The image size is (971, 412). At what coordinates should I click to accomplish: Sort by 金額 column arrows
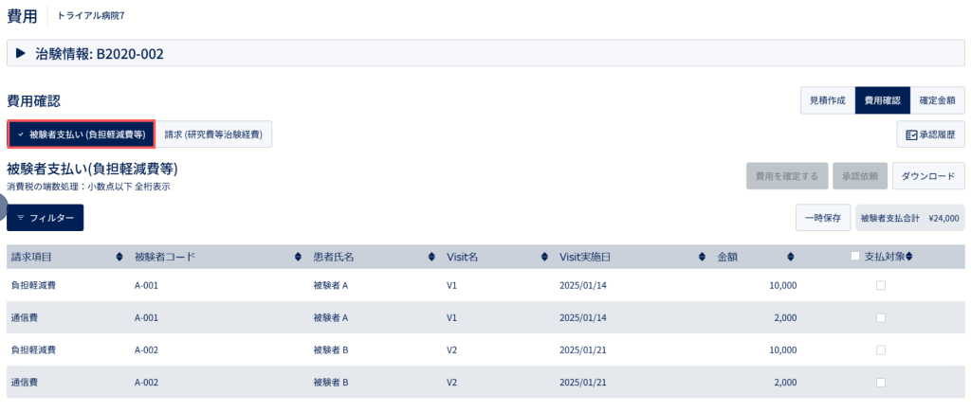pos(791,257)
